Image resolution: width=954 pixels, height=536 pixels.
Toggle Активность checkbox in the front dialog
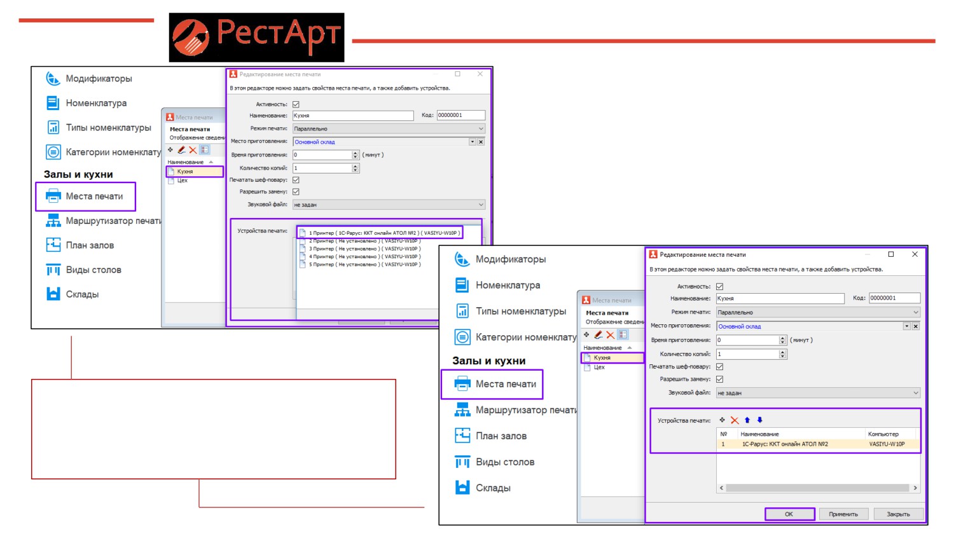click(x=719, y=287)
